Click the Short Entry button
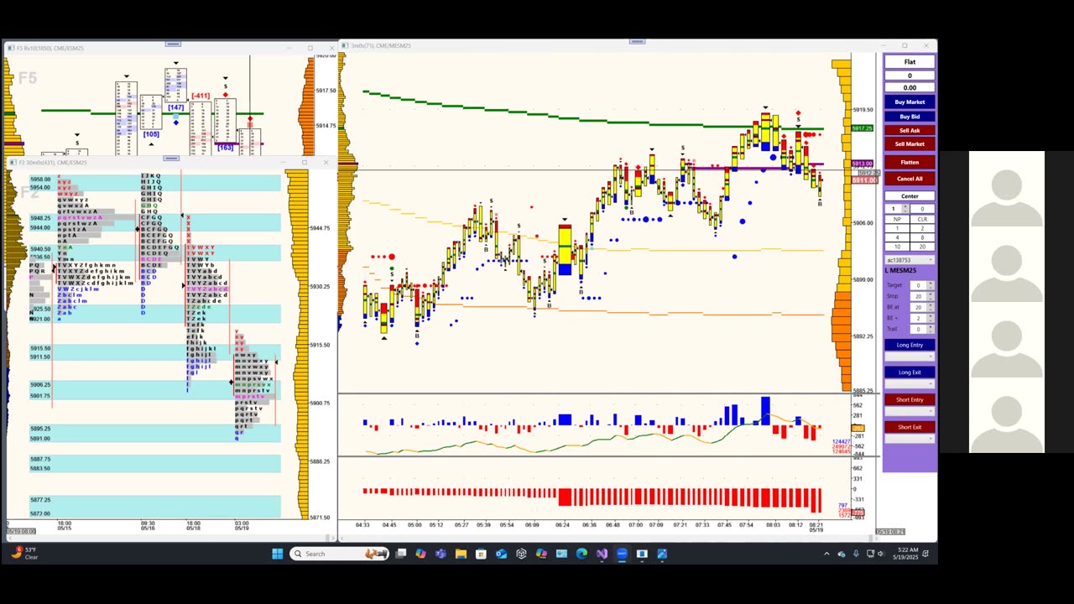1074x604 pixels. point(910,399)
